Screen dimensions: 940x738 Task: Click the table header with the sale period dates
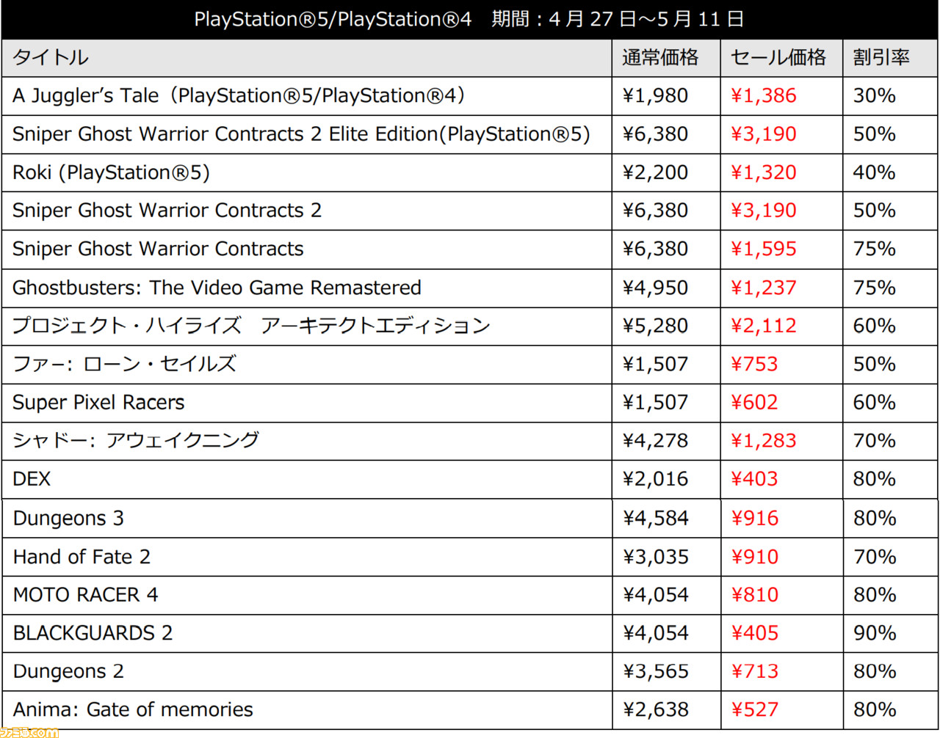(x=469, y=19)
